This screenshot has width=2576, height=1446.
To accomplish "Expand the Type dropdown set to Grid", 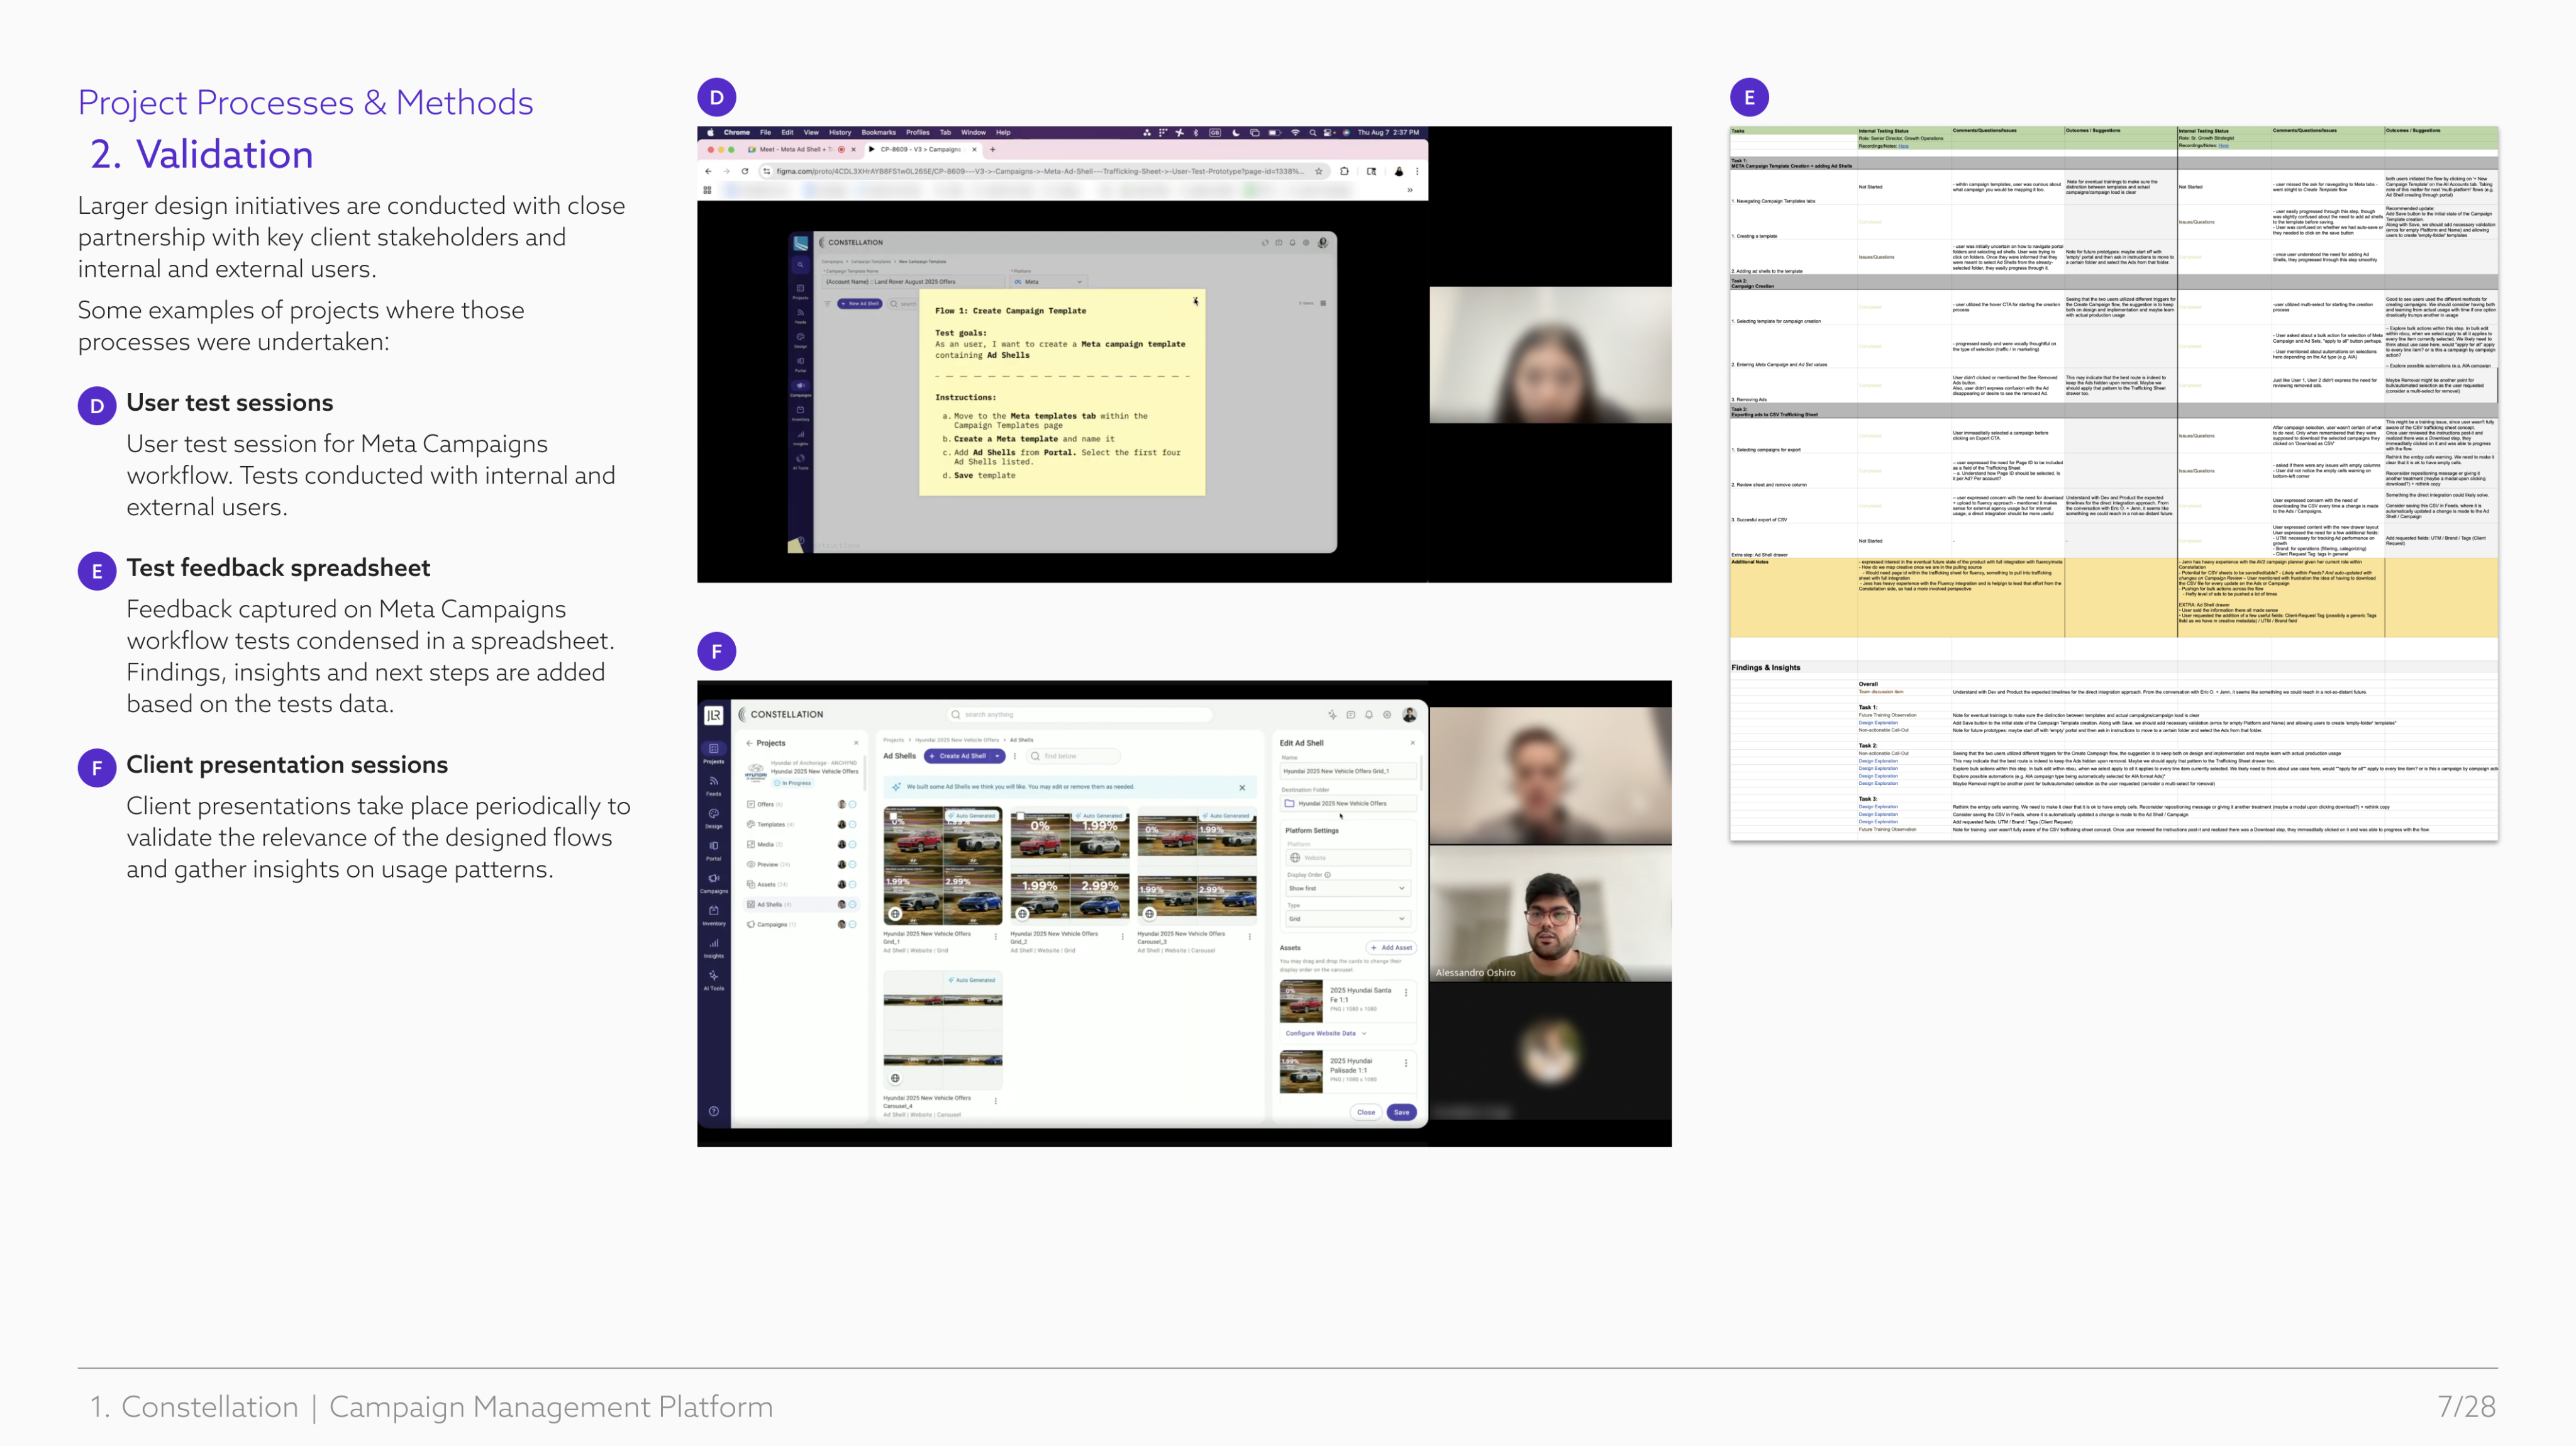I will pos(1347,918).
